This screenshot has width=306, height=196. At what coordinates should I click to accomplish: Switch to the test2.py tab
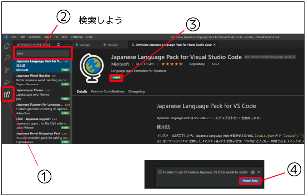86,45
